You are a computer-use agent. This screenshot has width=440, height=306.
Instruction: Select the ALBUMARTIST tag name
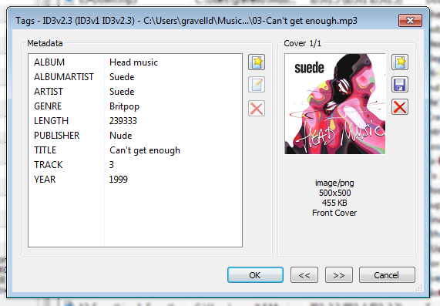click(64, 77)
